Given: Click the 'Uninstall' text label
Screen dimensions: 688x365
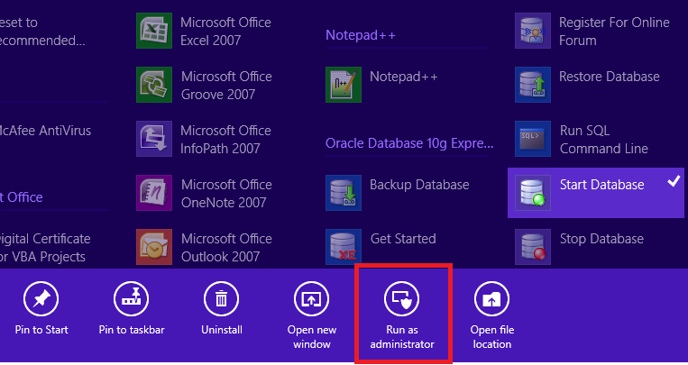Looking at the screenshot, I should pos(222,330).
